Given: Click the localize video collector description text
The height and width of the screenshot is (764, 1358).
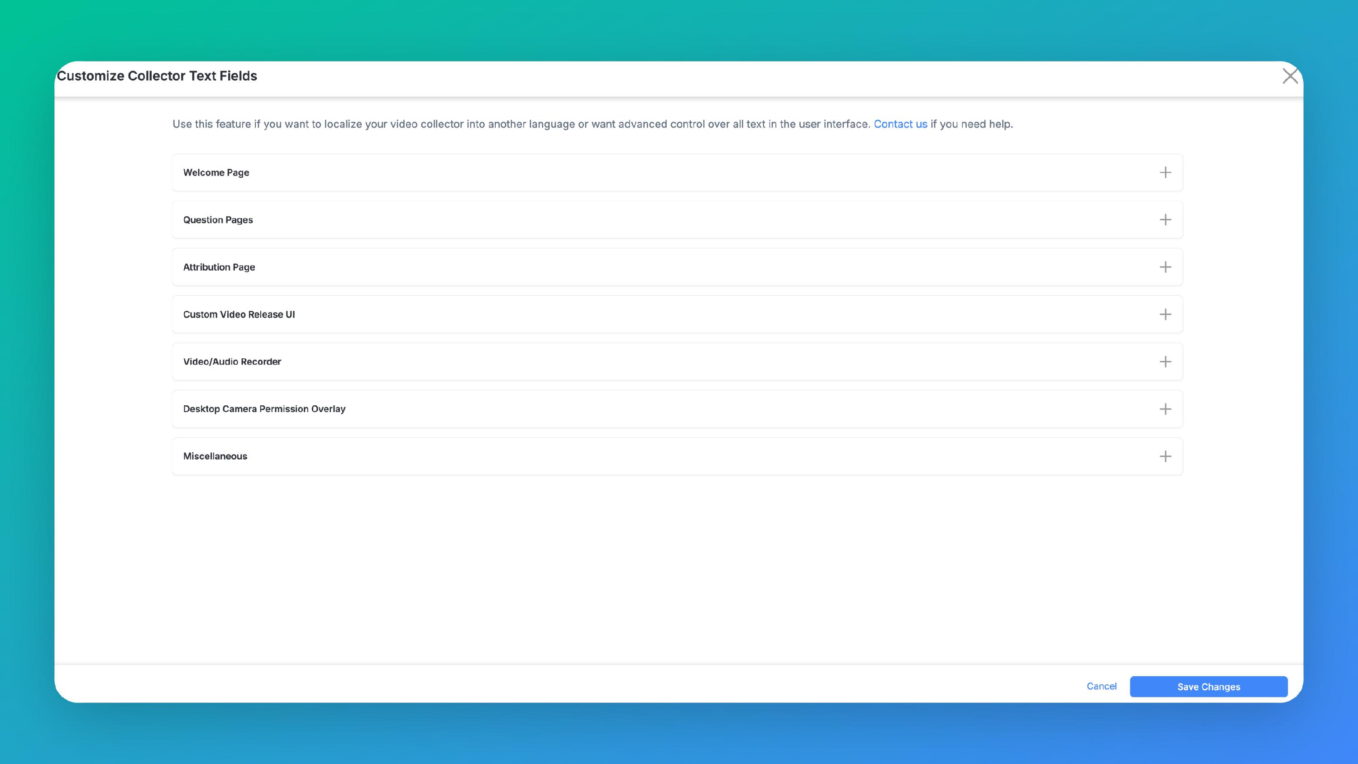Looking at the screenshot, I should click(x=521, y=124).
